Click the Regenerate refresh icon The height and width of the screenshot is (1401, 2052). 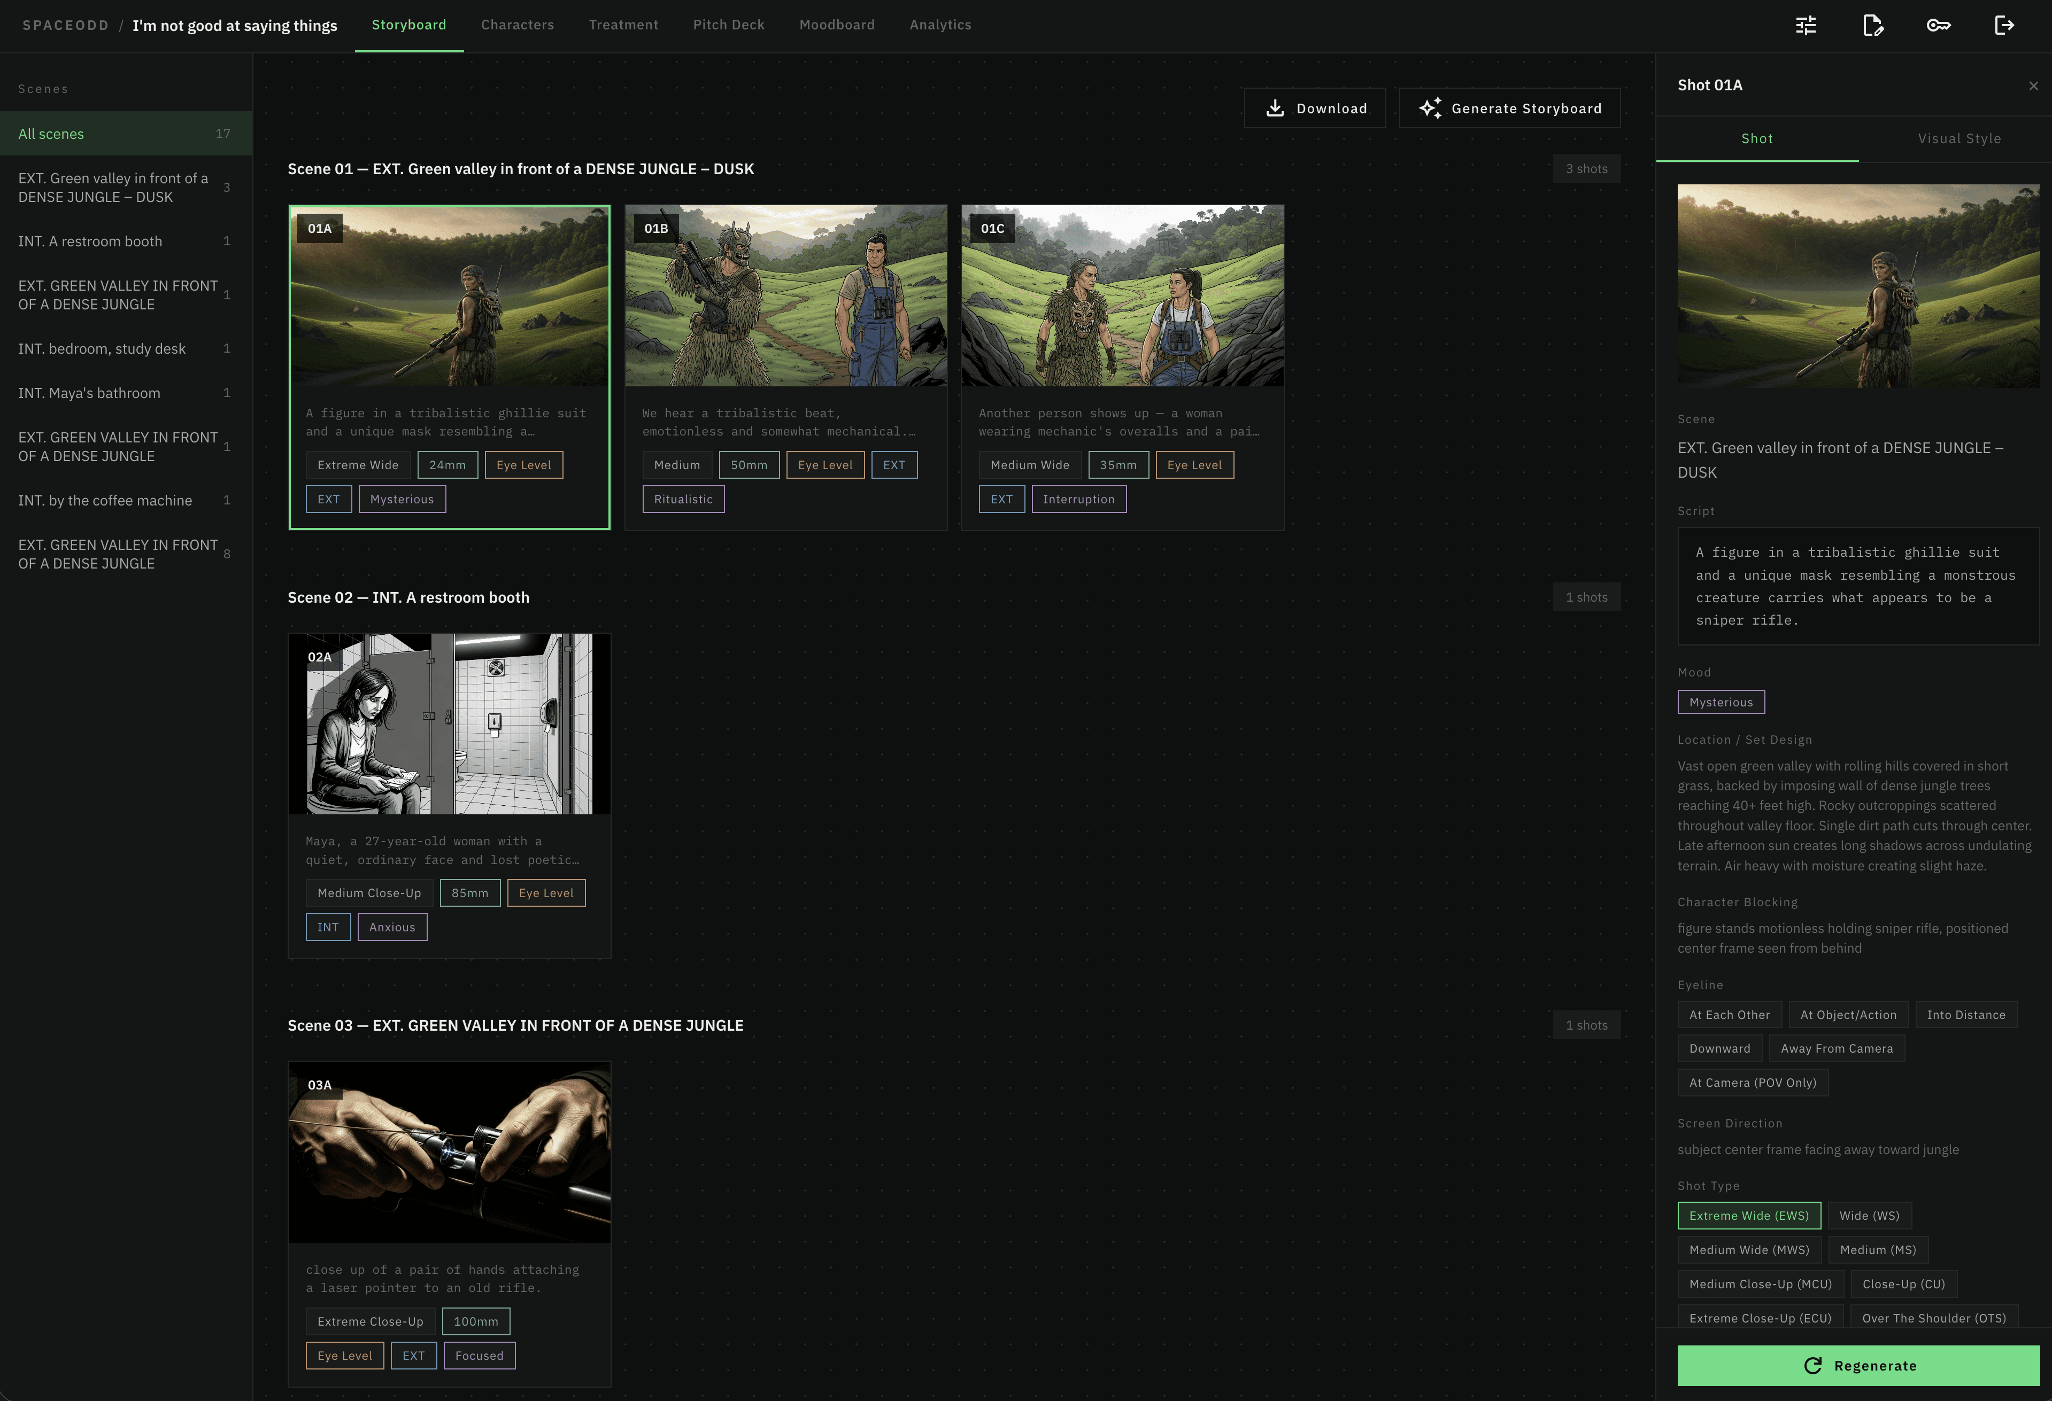coord(1812,1366)
